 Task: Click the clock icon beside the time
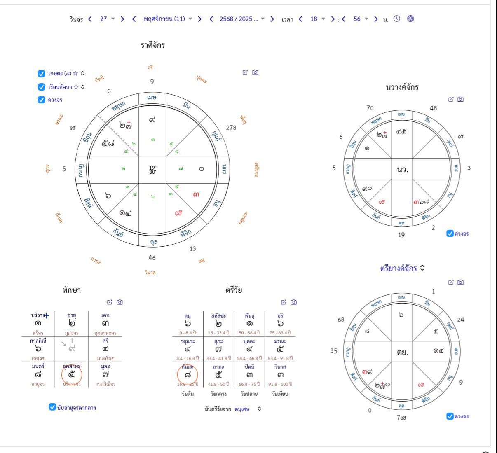point(397,19)
